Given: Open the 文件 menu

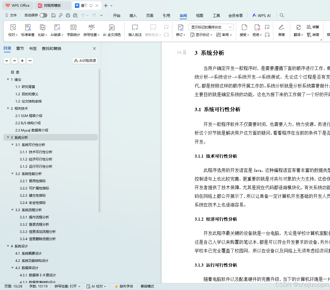Looking at the screenshot, I should click(11, 15).
